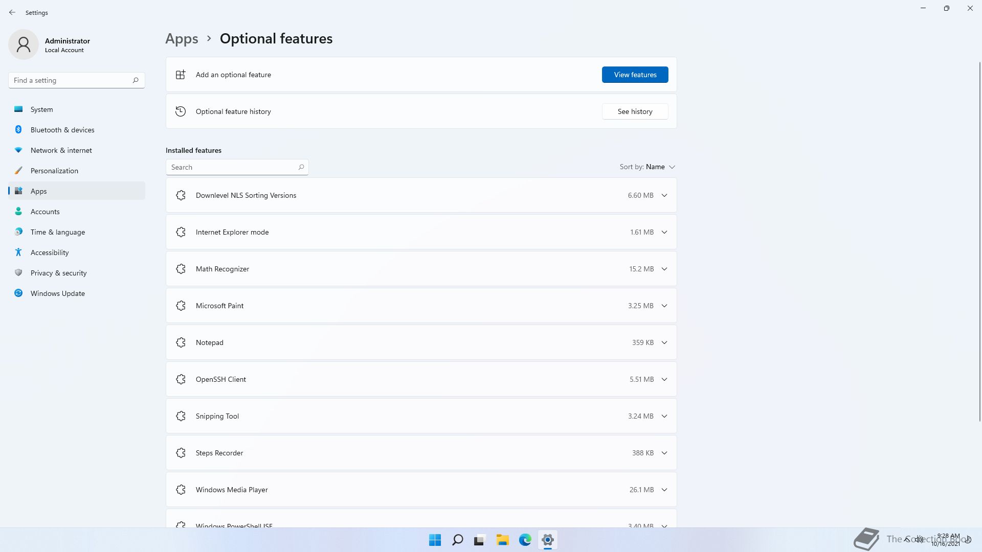Open Personalization settings
Image resolution: width=982 pixels, height=552 pixels.
pyautogui.click(x=77, y=171)
